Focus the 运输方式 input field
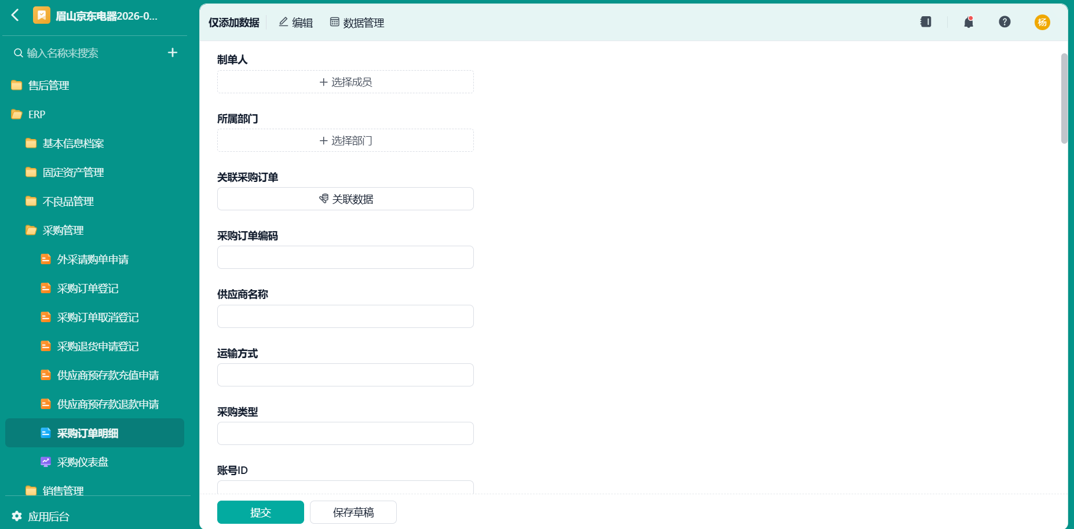The image size is (1074, 529). pos(345,375)
